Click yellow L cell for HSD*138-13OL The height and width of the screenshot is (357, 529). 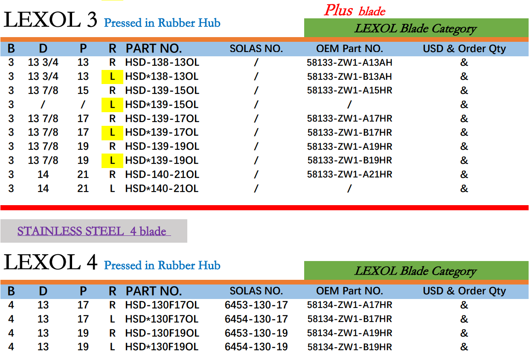click(112, 77)
